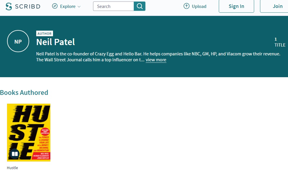Click the Join button
This screenshot has height=170, width=288.
274,6
